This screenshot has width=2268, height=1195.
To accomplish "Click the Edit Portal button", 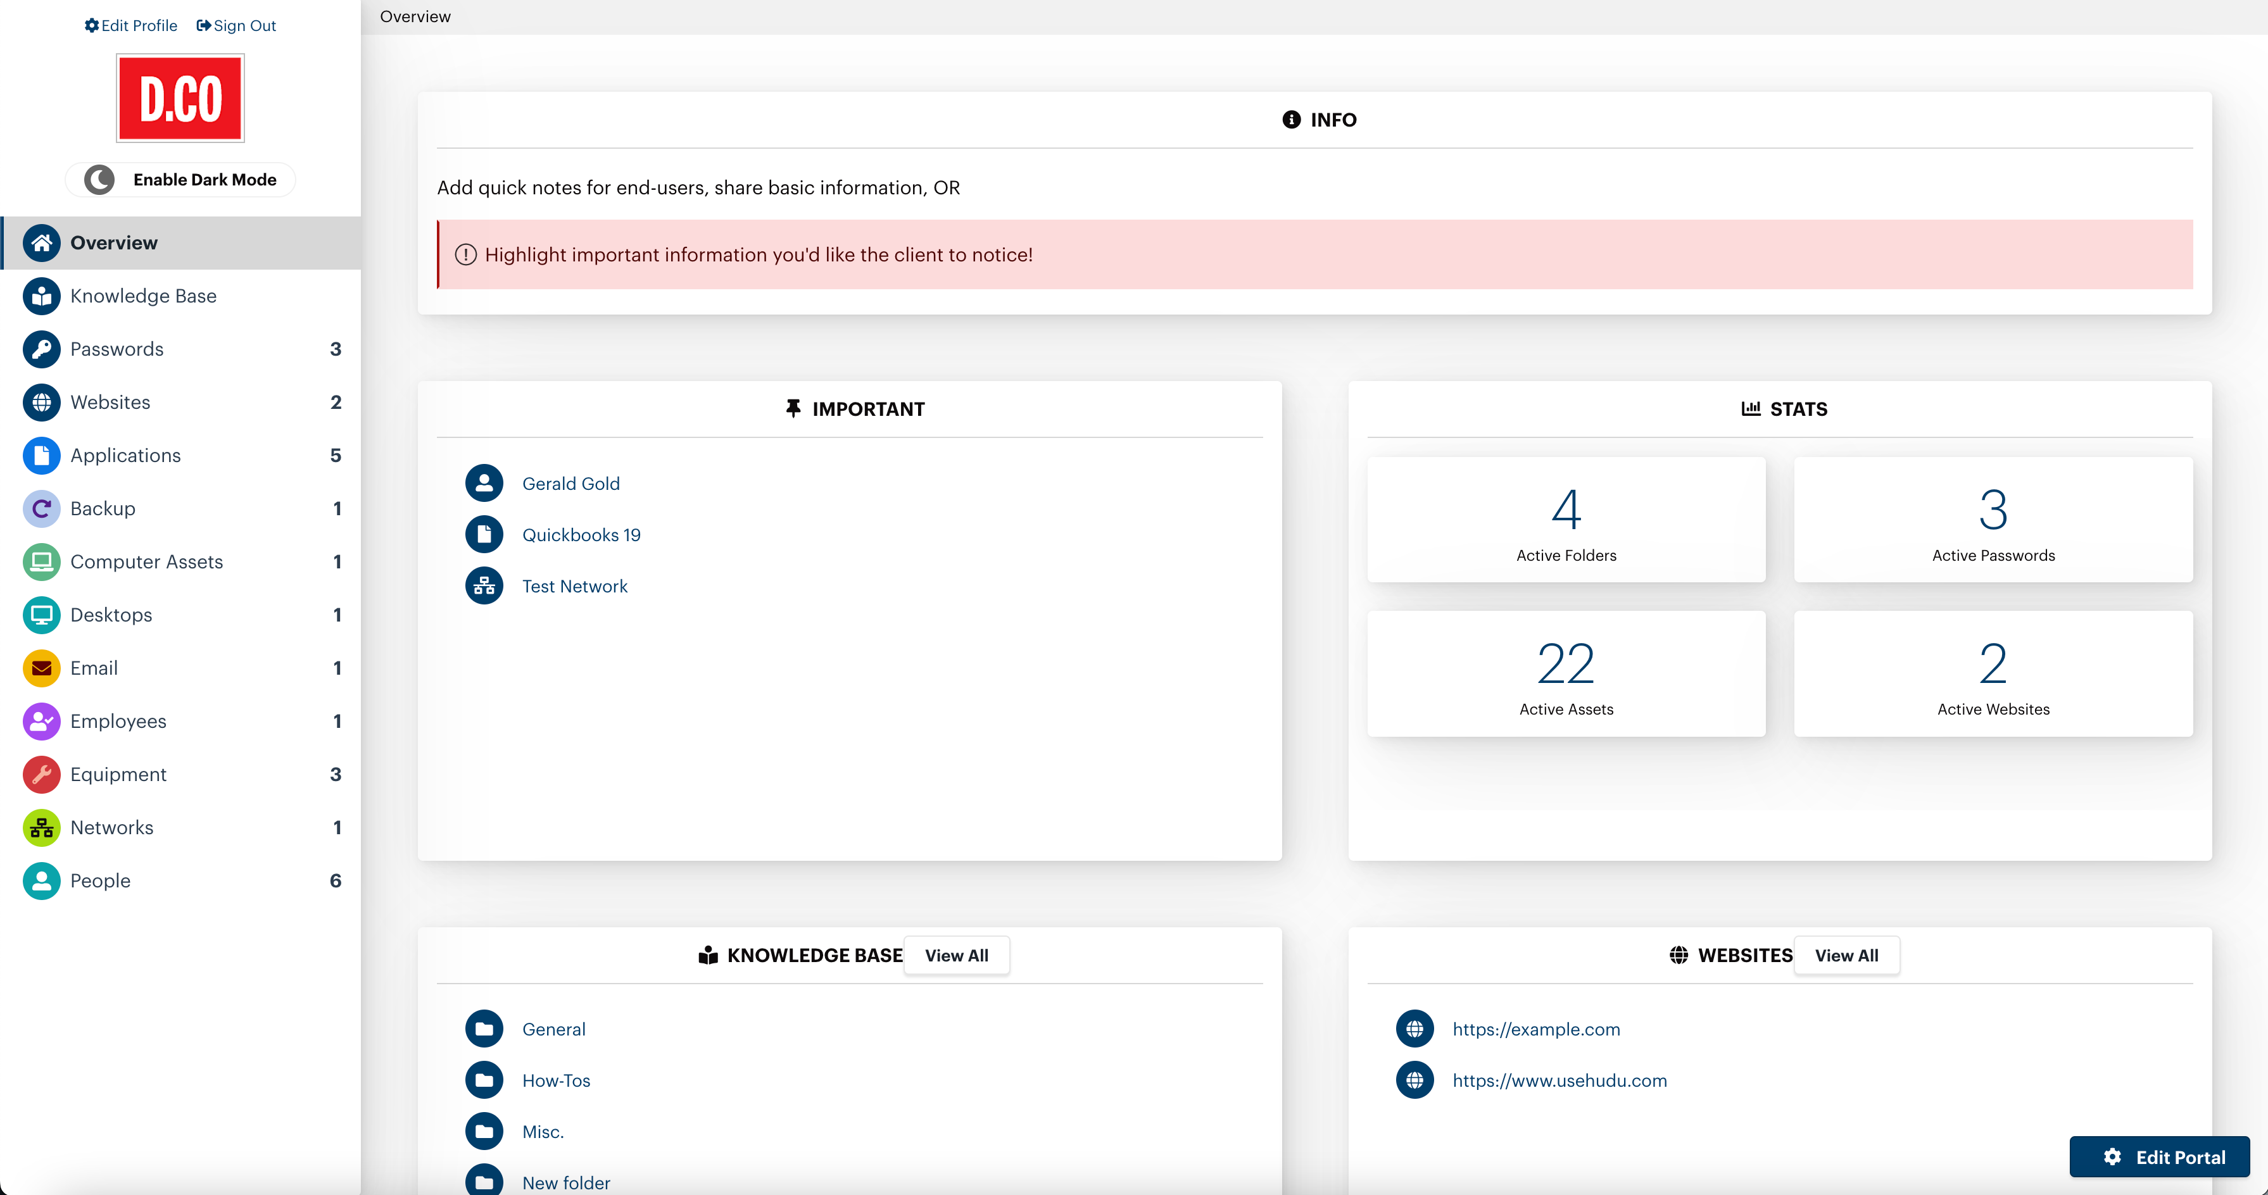I will (2159, 1157).
